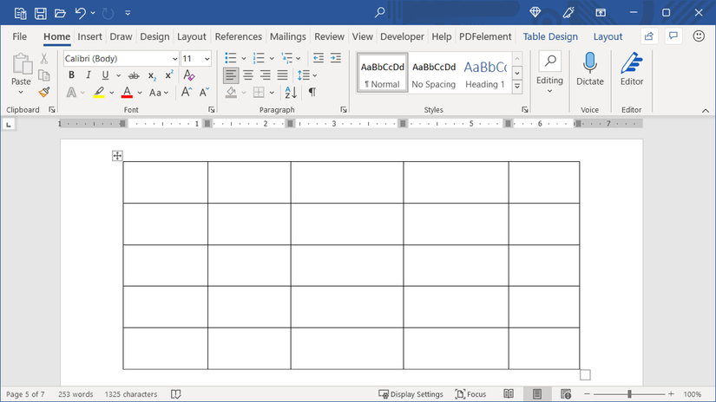Click the Clear All Formatting icon
716x402 pixels.
tap(190, 75)
